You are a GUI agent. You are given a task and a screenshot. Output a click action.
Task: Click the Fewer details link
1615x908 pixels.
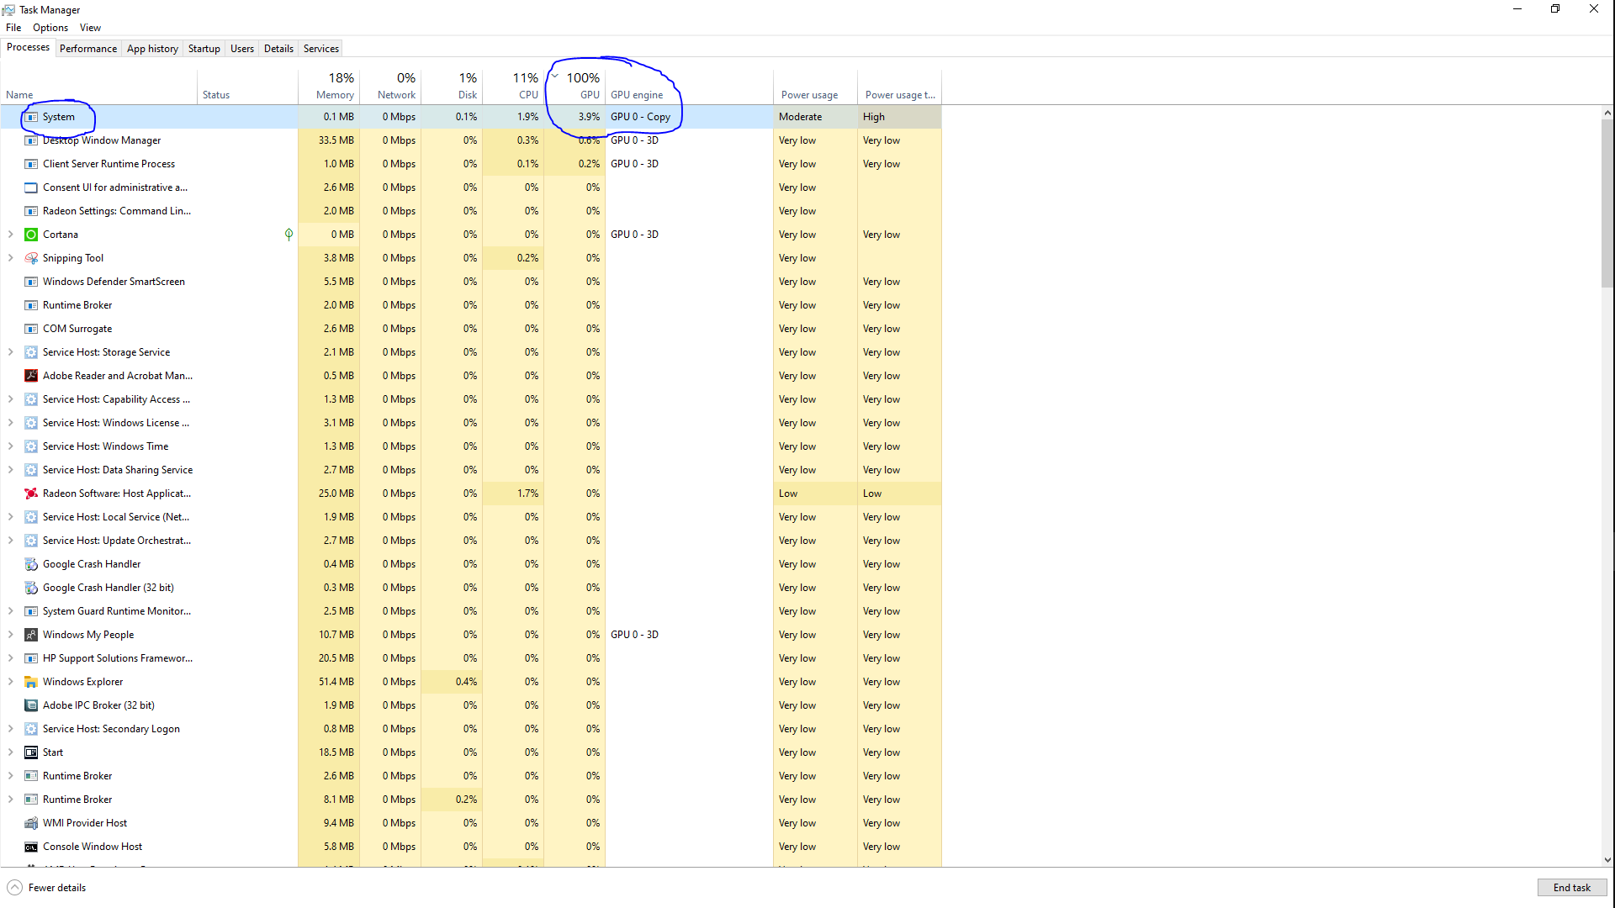point(57,888)
